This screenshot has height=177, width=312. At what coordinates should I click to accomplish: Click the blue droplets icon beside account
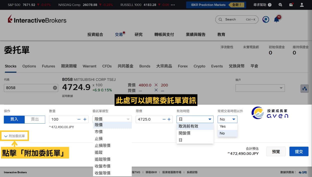tap(305, 88)
